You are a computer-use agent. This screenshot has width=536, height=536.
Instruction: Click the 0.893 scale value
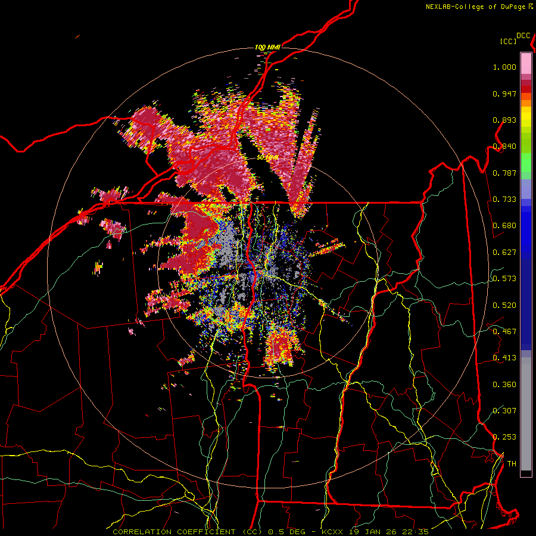[504, 120]
